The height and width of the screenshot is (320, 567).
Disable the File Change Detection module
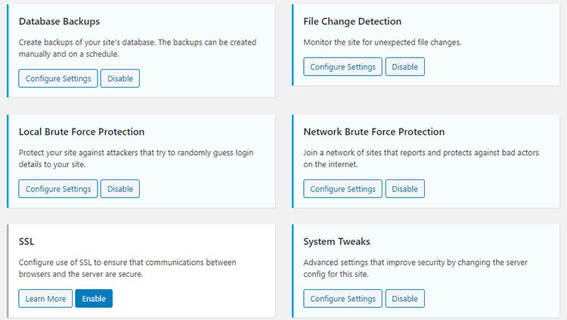click(x=404, y=67)
